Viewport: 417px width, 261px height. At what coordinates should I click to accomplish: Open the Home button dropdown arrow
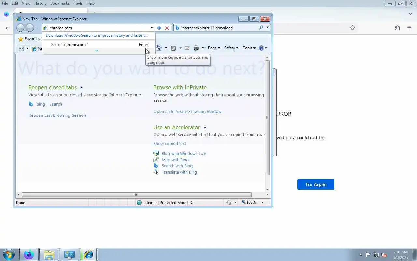click(x=166, y=48)
